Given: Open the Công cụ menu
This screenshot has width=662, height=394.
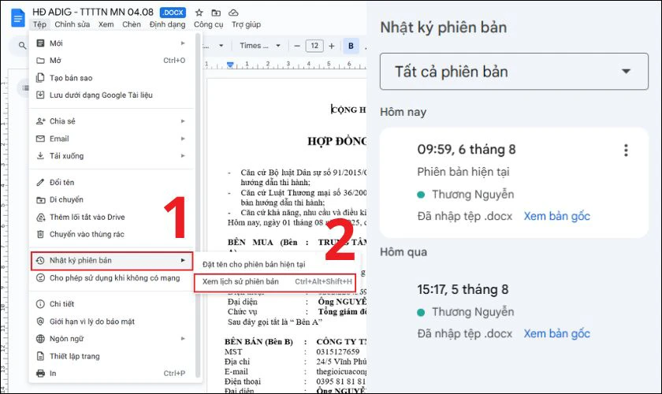Looking at the screenshot, I should pos(209,24).
